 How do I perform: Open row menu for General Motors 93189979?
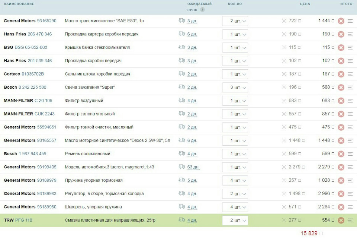[350, 180]
